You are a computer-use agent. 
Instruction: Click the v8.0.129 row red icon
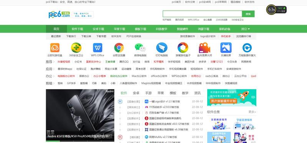click(x=147, y=124)
